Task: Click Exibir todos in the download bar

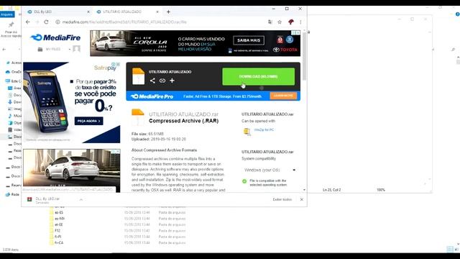Action: pyautogui.click(x=282, y=199)
